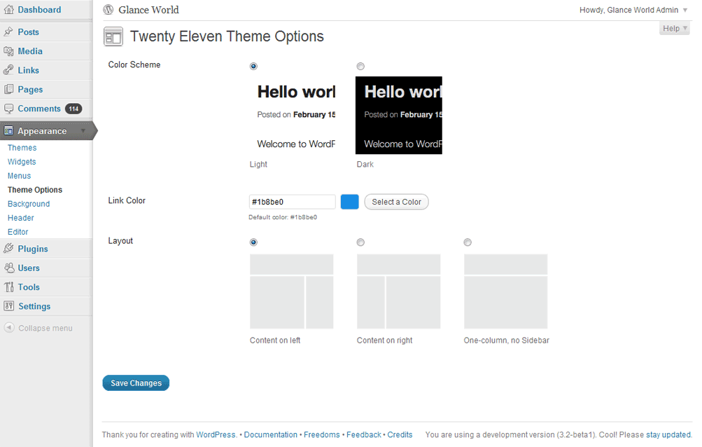Click the Pages icon in sidebar
Screen dimensions: 702x447
8,89
